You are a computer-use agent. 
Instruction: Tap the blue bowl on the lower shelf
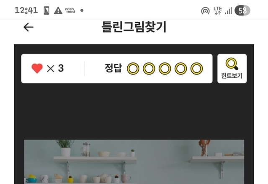[x=31, y=180]
